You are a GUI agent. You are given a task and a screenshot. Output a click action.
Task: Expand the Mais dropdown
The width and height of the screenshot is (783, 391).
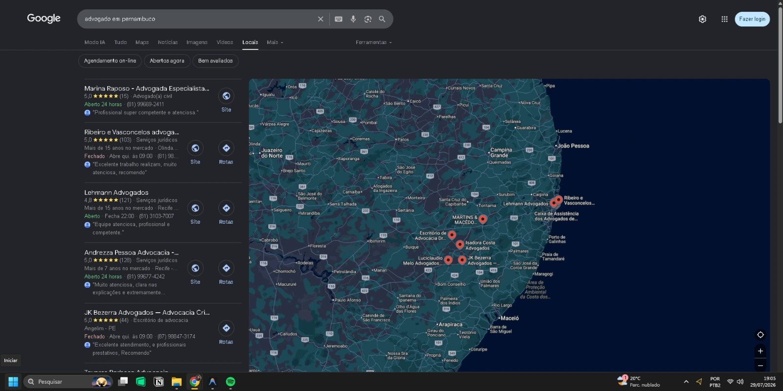[275, 43]
